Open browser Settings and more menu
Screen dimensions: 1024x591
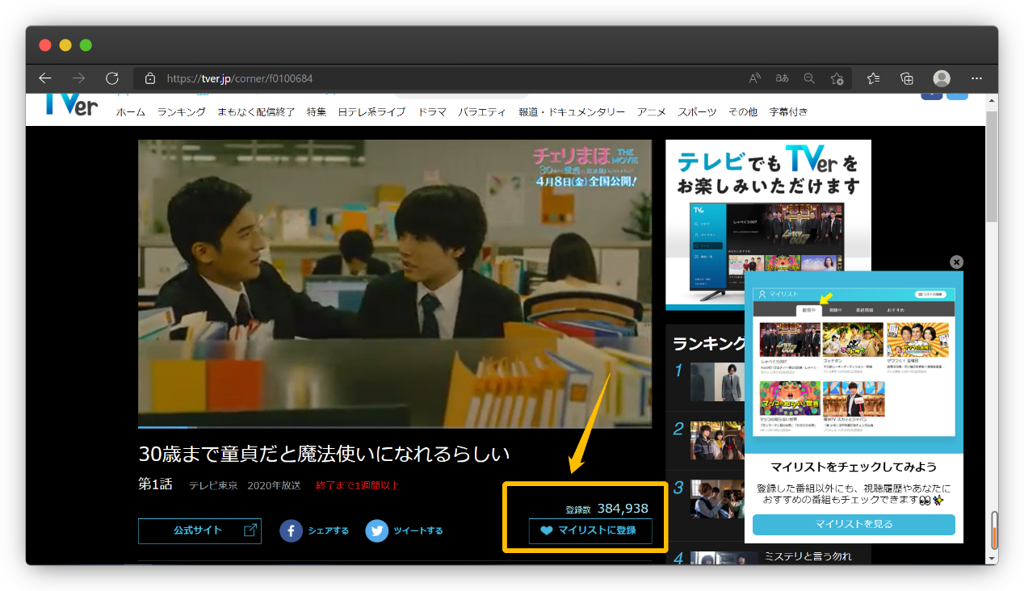(x=976, y=78)
